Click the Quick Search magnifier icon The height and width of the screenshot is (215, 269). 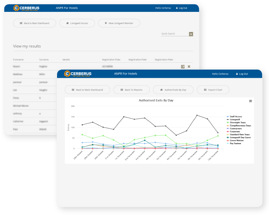pos(191,34)
